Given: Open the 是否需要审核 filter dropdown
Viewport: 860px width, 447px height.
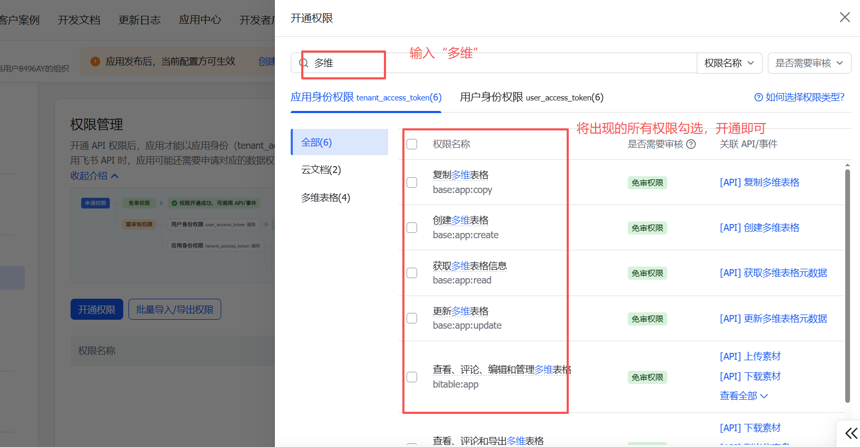Looking at the screenshot, I should pos(809,63).
